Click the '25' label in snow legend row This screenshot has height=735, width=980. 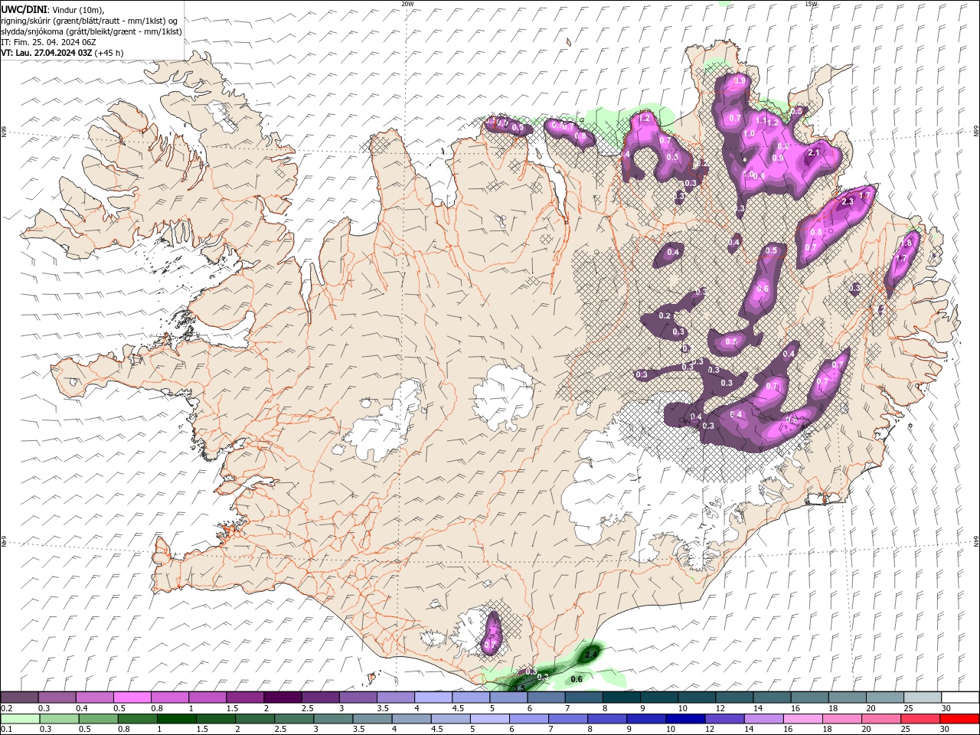(907, 708)
